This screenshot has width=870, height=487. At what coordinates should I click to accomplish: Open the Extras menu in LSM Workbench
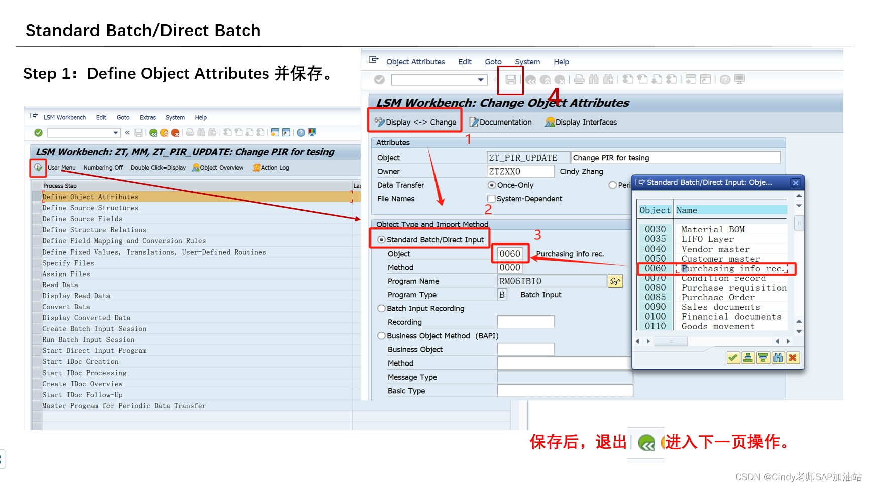pyautogui.click(x=147, y=117)
